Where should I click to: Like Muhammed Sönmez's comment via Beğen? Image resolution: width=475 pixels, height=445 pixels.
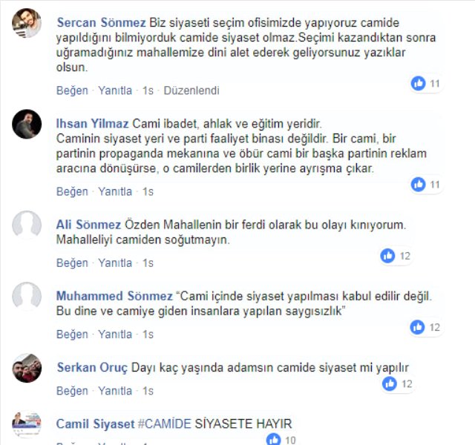point(72,334)
